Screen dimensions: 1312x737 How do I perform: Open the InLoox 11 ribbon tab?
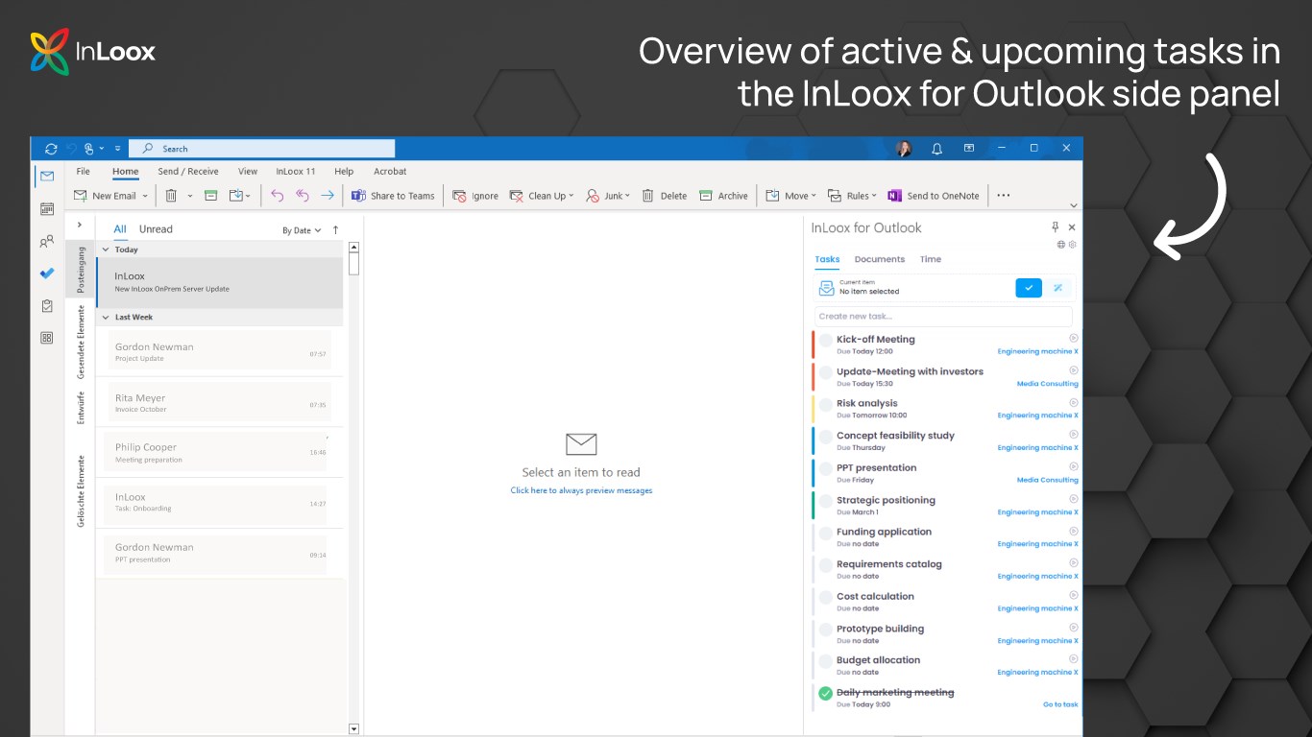point(296,172)
